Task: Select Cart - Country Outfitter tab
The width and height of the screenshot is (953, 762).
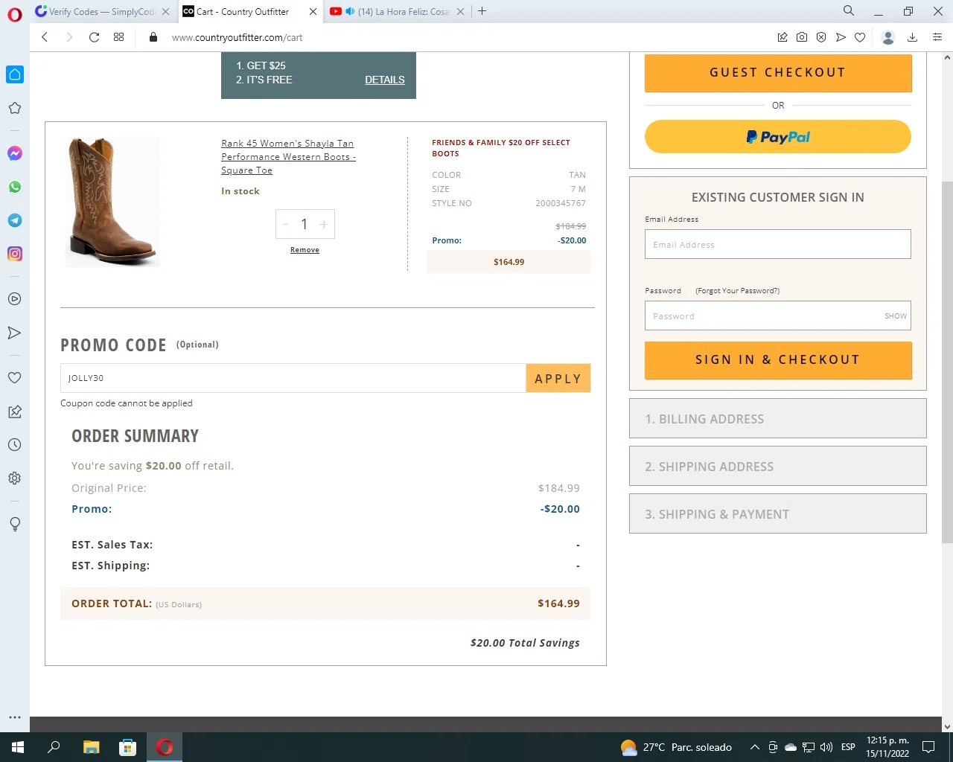Action: pos(243,11)
